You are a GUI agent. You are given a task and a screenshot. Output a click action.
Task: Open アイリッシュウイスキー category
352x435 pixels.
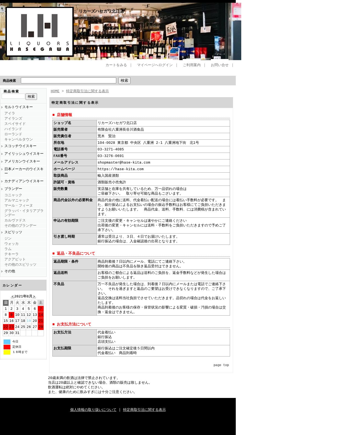(x=24, y=154)
